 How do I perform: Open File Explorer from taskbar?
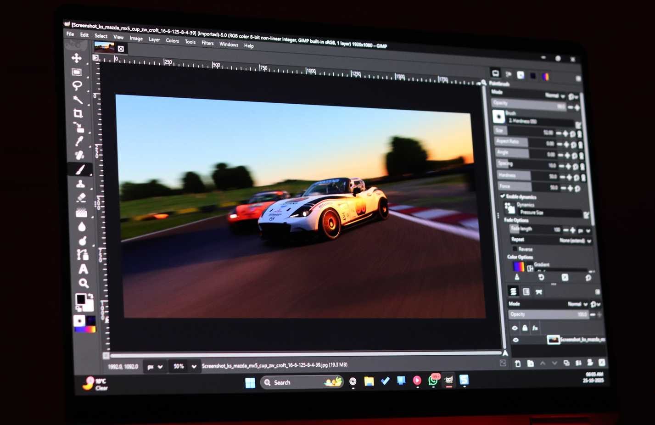coord(369,381)
